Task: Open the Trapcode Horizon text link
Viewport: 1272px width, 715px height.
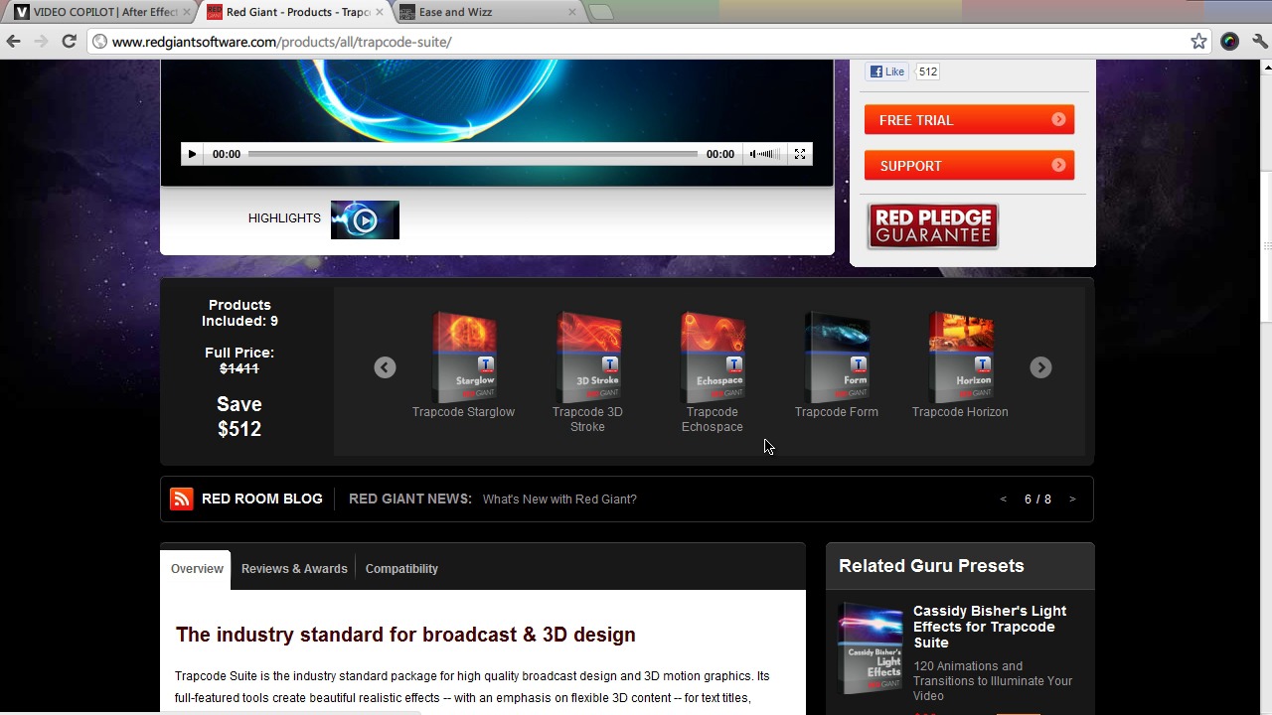Action: (x=960, y=412)
